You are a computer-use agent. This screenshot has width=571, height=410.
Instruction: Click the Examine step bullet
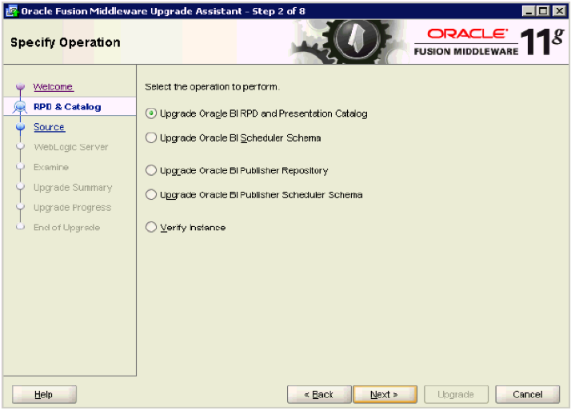(21, 166)
